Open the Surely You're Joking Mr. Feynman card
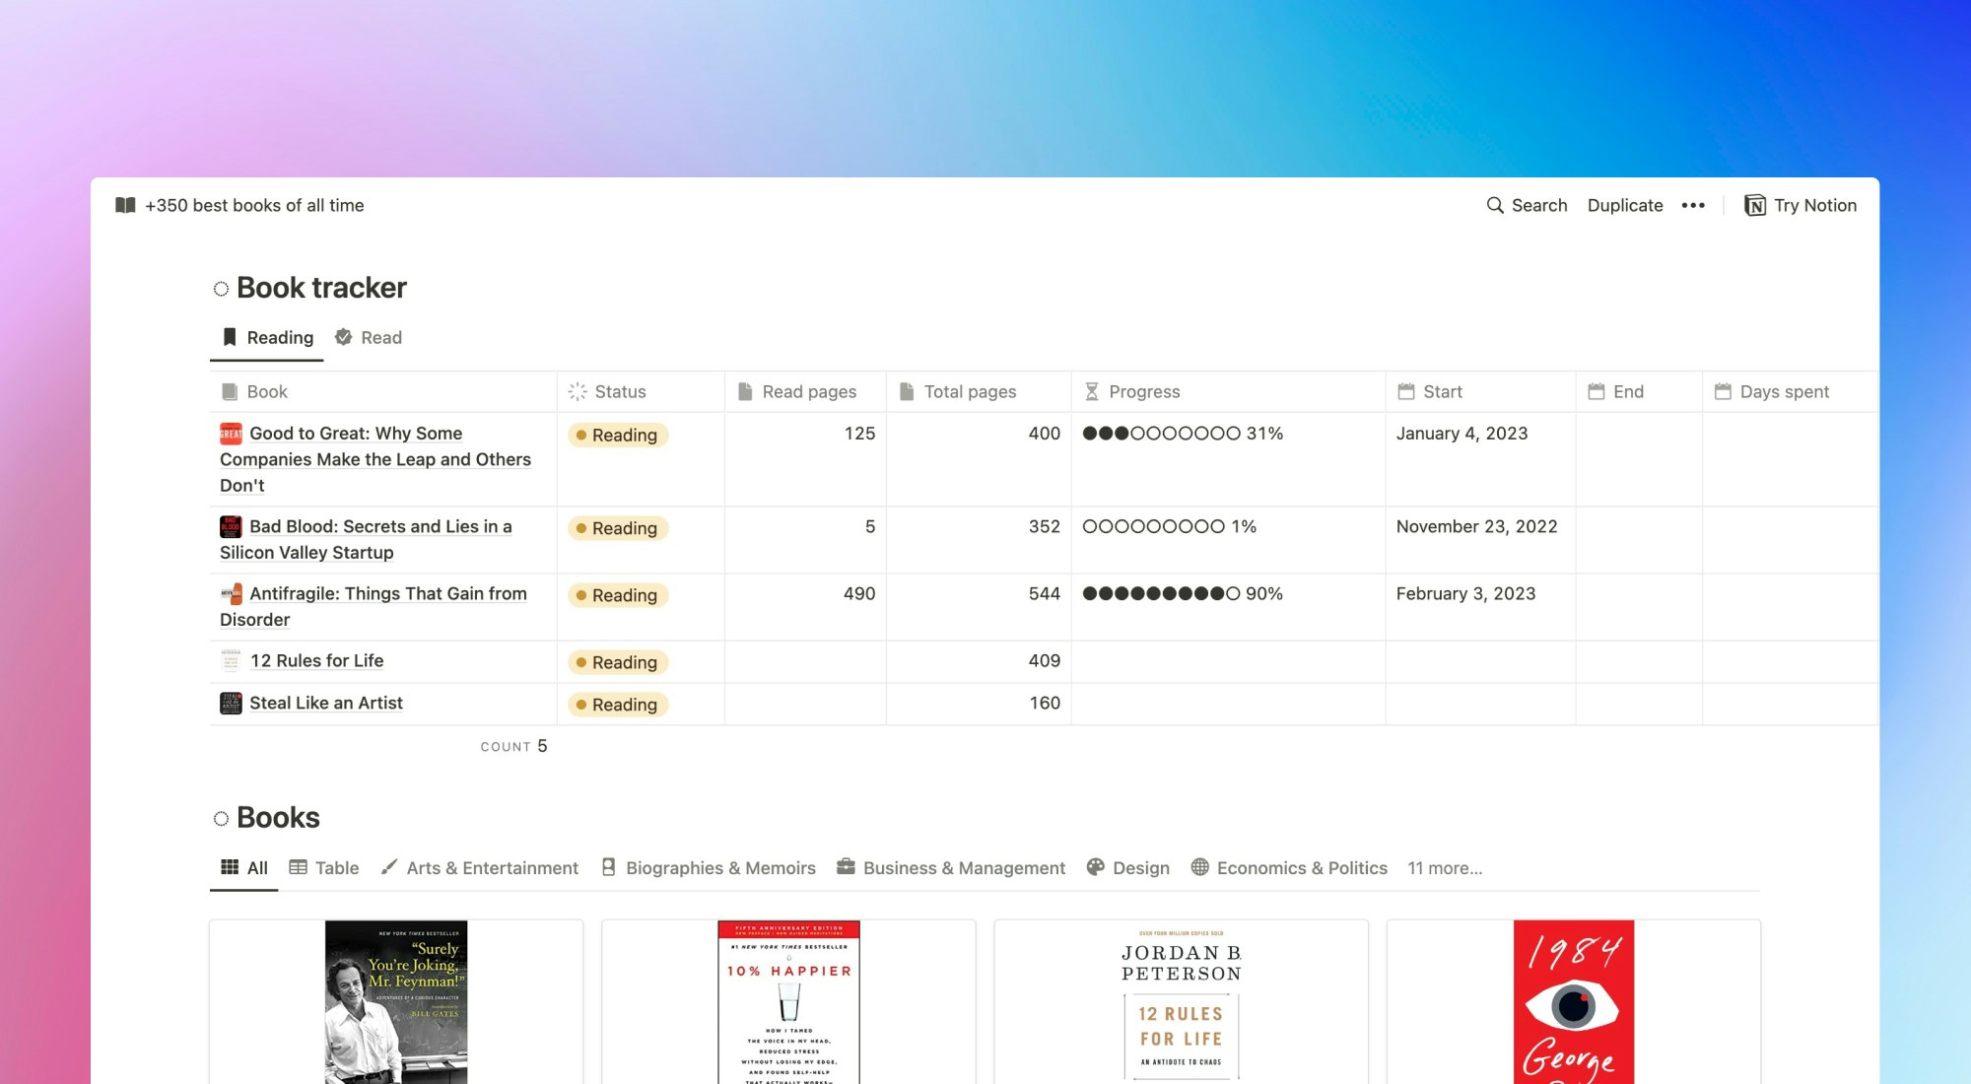The width and height of the screenshot is (1971, 1084). coord(396,1002)
